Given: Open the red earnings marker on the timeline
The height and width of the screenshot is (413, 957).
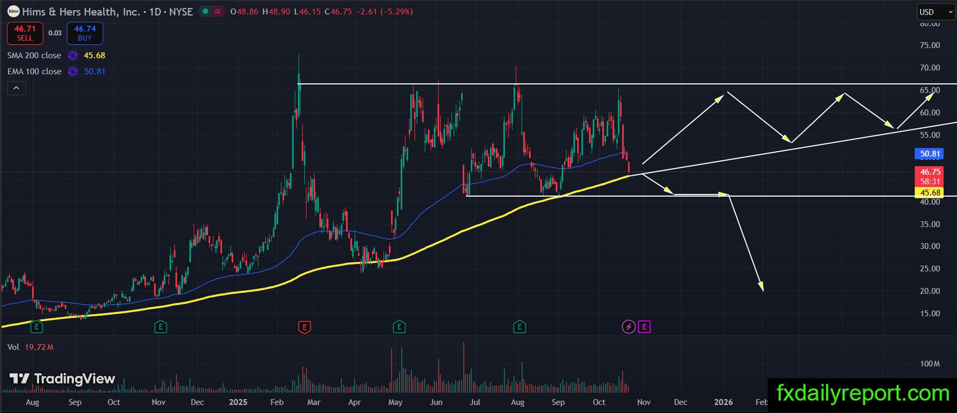Looking at the screenshot, I should click(x=304, y=326).
